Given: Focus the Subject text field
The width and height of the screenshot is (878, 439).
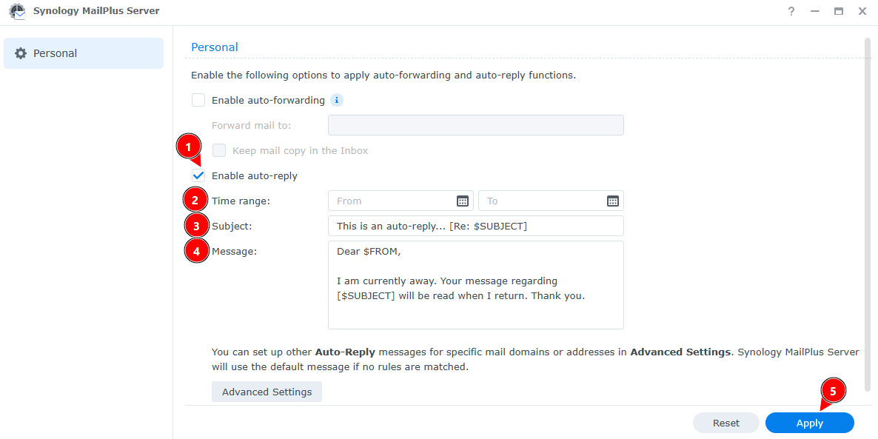Looking at the screenshot, I should point(475,226).
